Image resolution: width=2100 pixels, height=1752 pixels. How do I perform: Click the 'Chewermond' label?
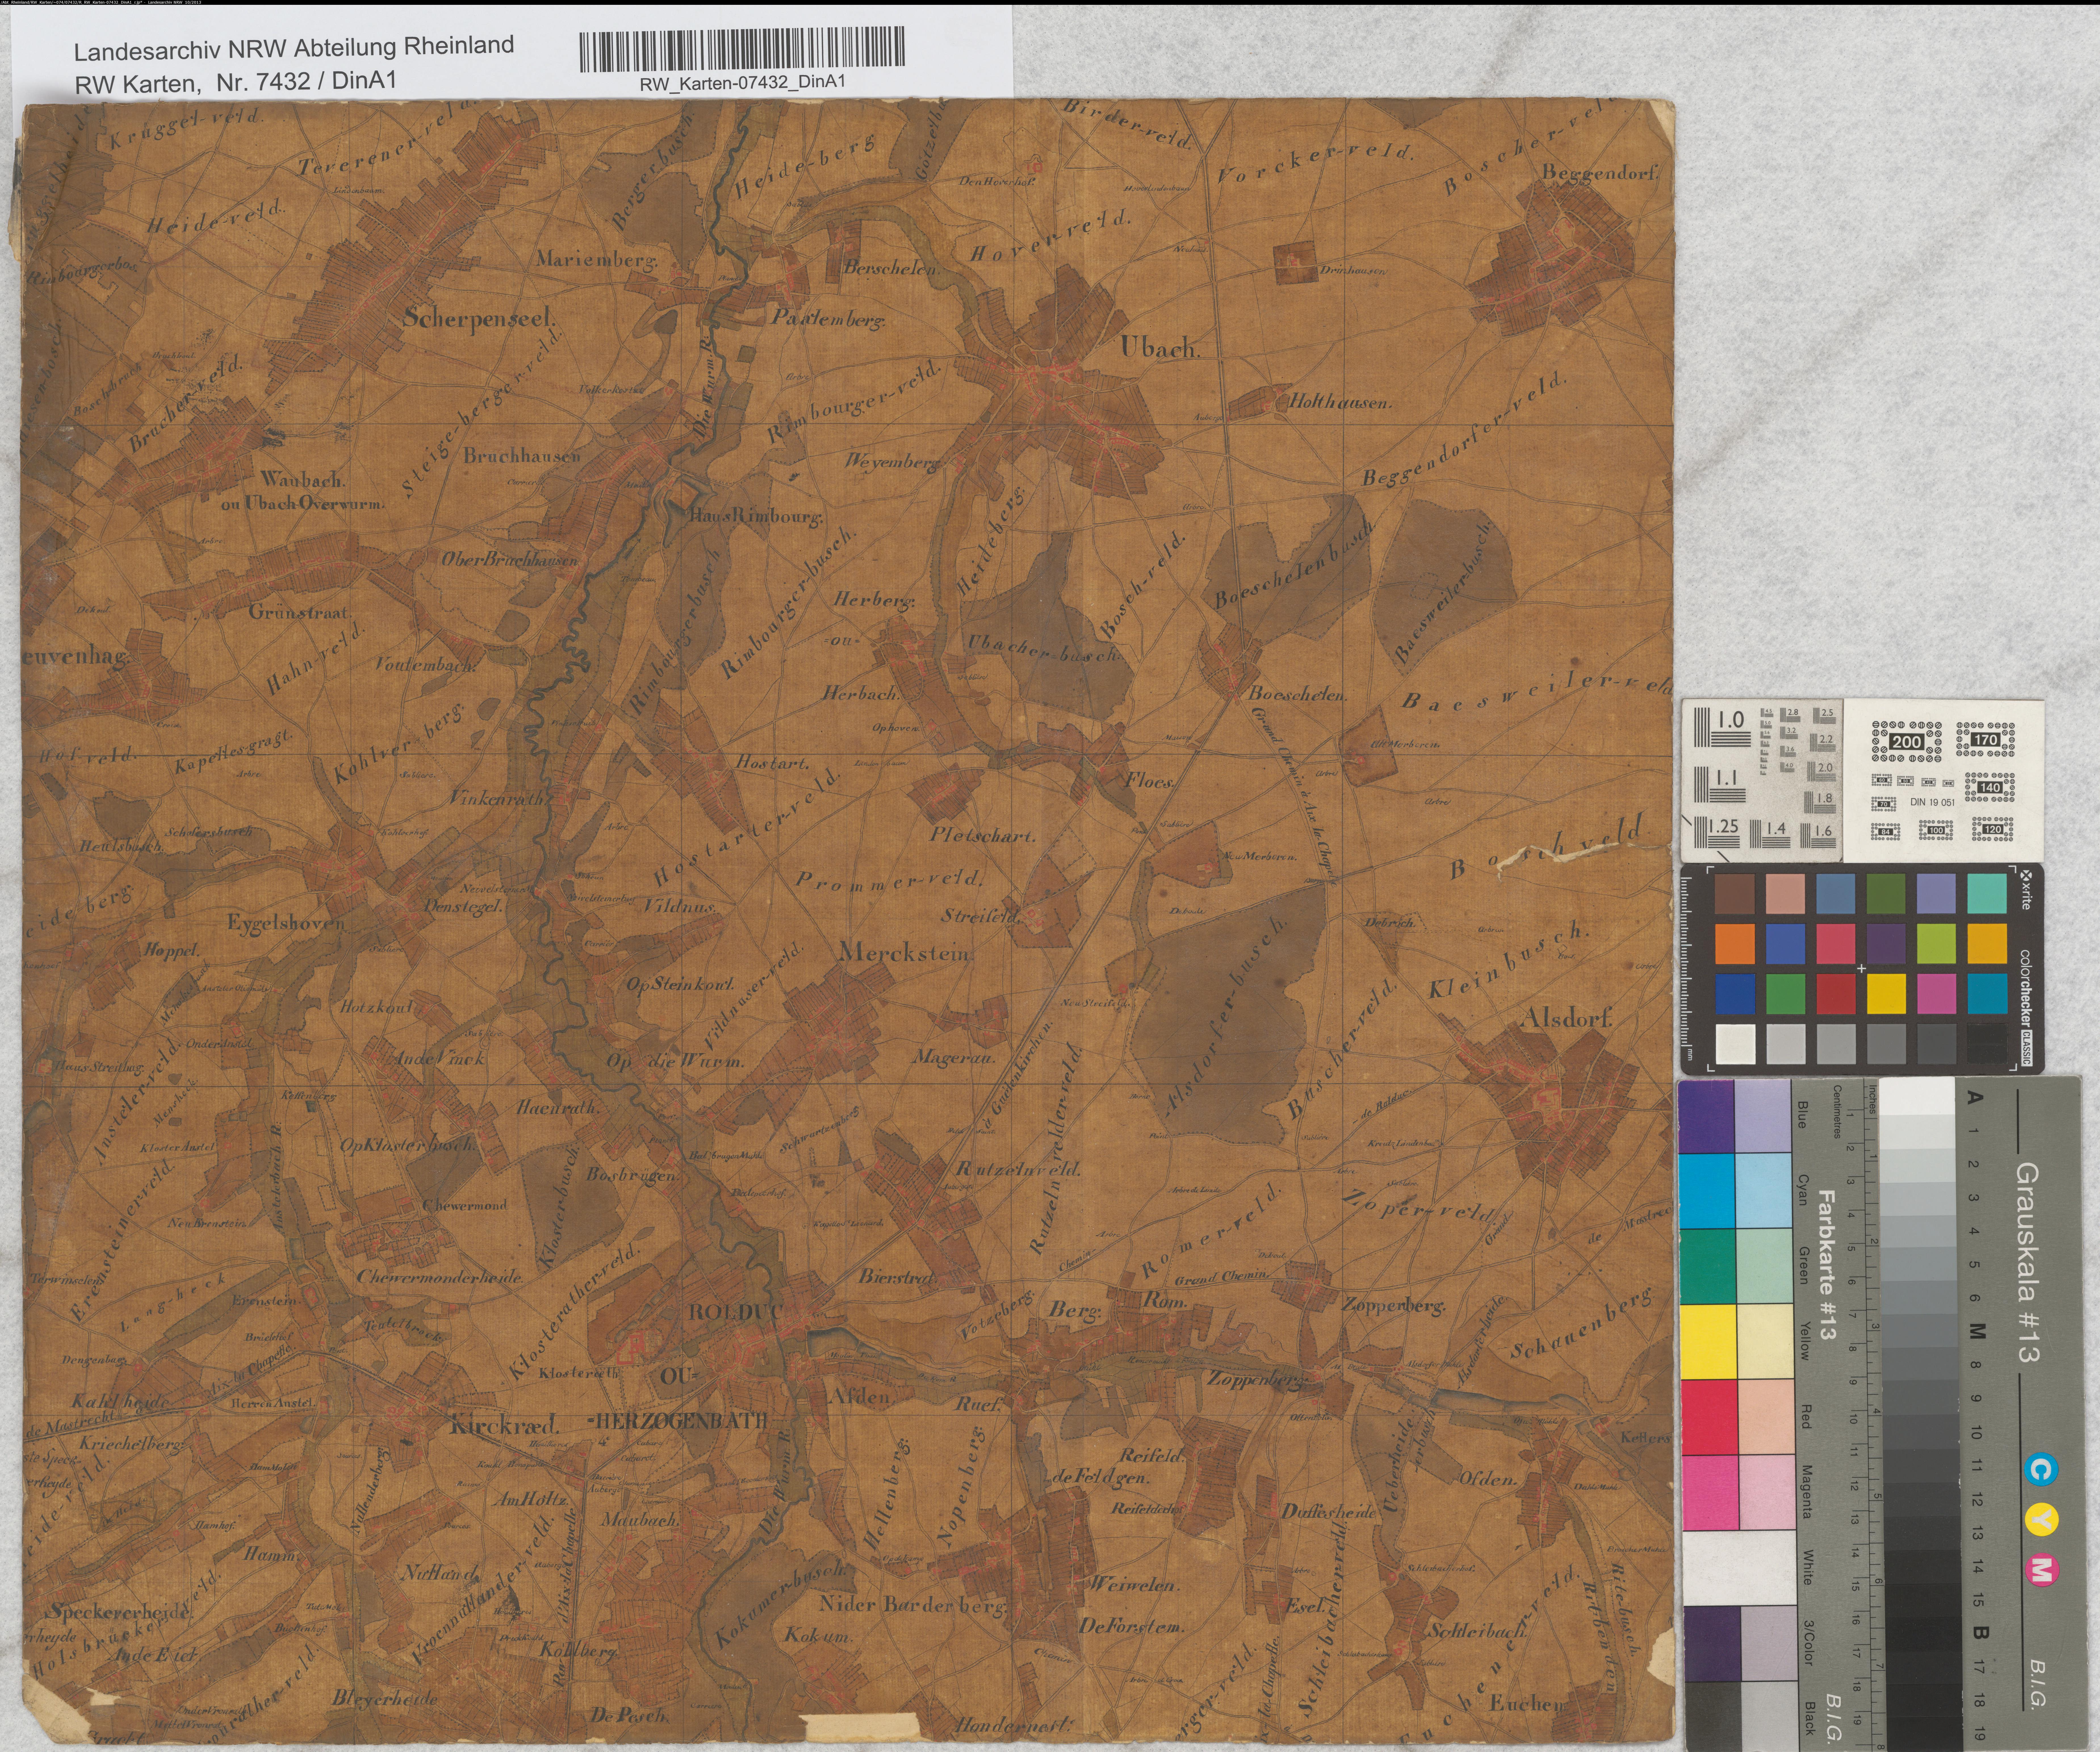[465, 1205]
